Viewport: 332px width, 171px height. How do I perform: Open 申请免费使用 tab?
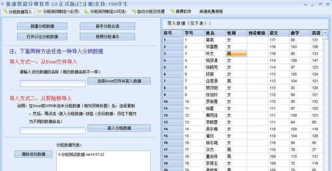coord(211,12)
